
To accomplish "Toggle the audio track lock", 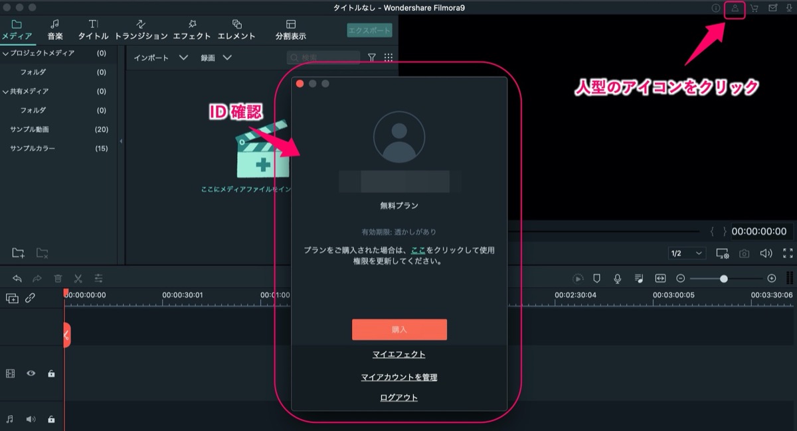I will coord(51,419).
